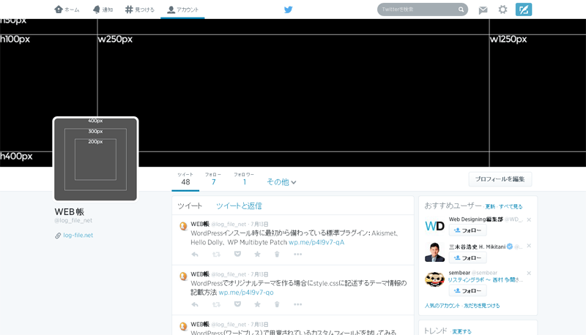Refresh suggested users via 更新 link
Viewport: 586px width, 335px height.
pyautogui.click(x=489, y=207)
